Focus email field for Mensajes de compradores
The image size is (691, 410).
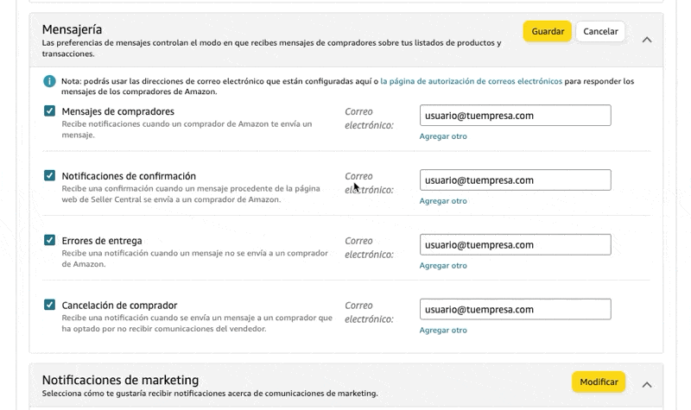click(x=515, y=116)
